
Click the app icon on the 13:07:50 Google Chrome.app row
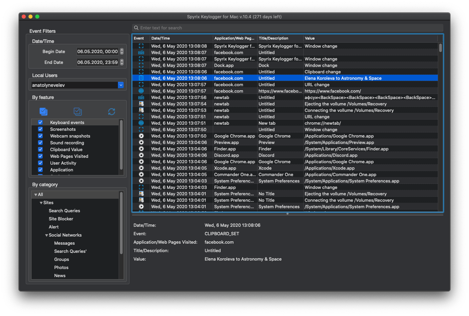(141, 136)
